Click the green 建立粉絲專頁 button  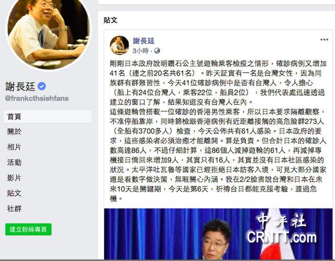(28, 230)
